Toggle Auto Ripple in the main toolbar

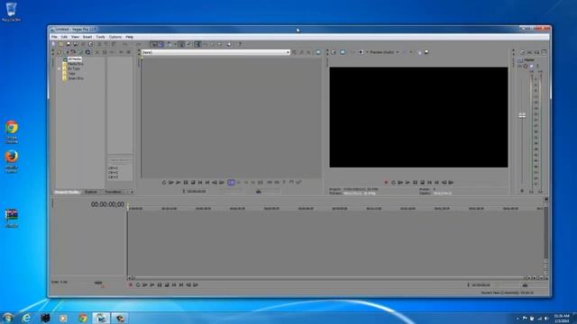click(169, 44)
